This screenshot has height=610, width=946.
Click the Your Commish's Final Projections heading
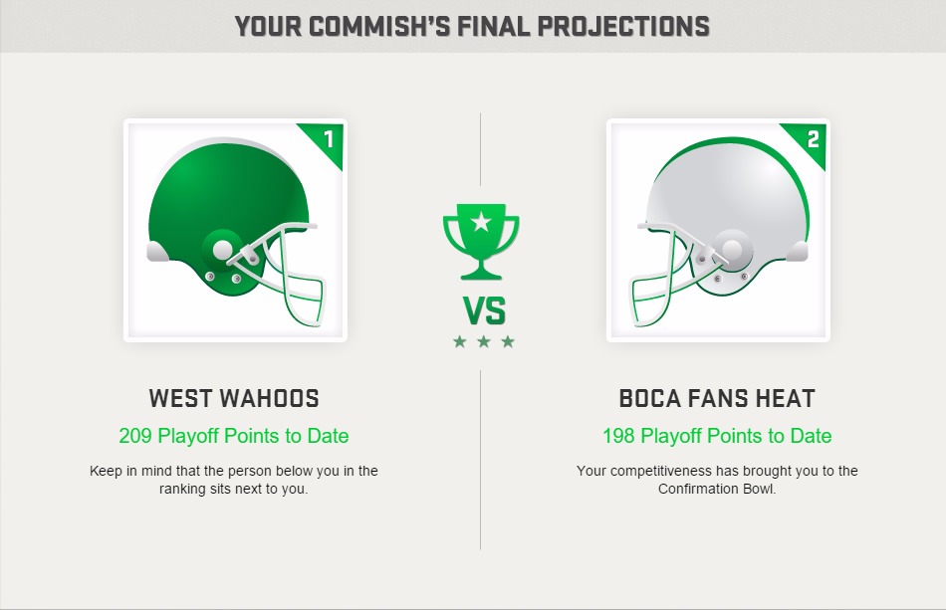472,27
